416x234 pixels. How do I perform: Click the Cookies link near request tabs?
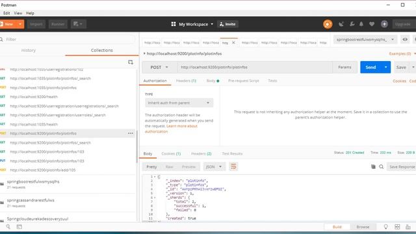[x=399, y=81]
